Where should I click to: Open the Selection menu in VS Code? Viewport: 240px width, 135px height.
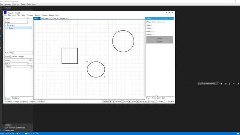pyautogui.click(x=7, y=4)
